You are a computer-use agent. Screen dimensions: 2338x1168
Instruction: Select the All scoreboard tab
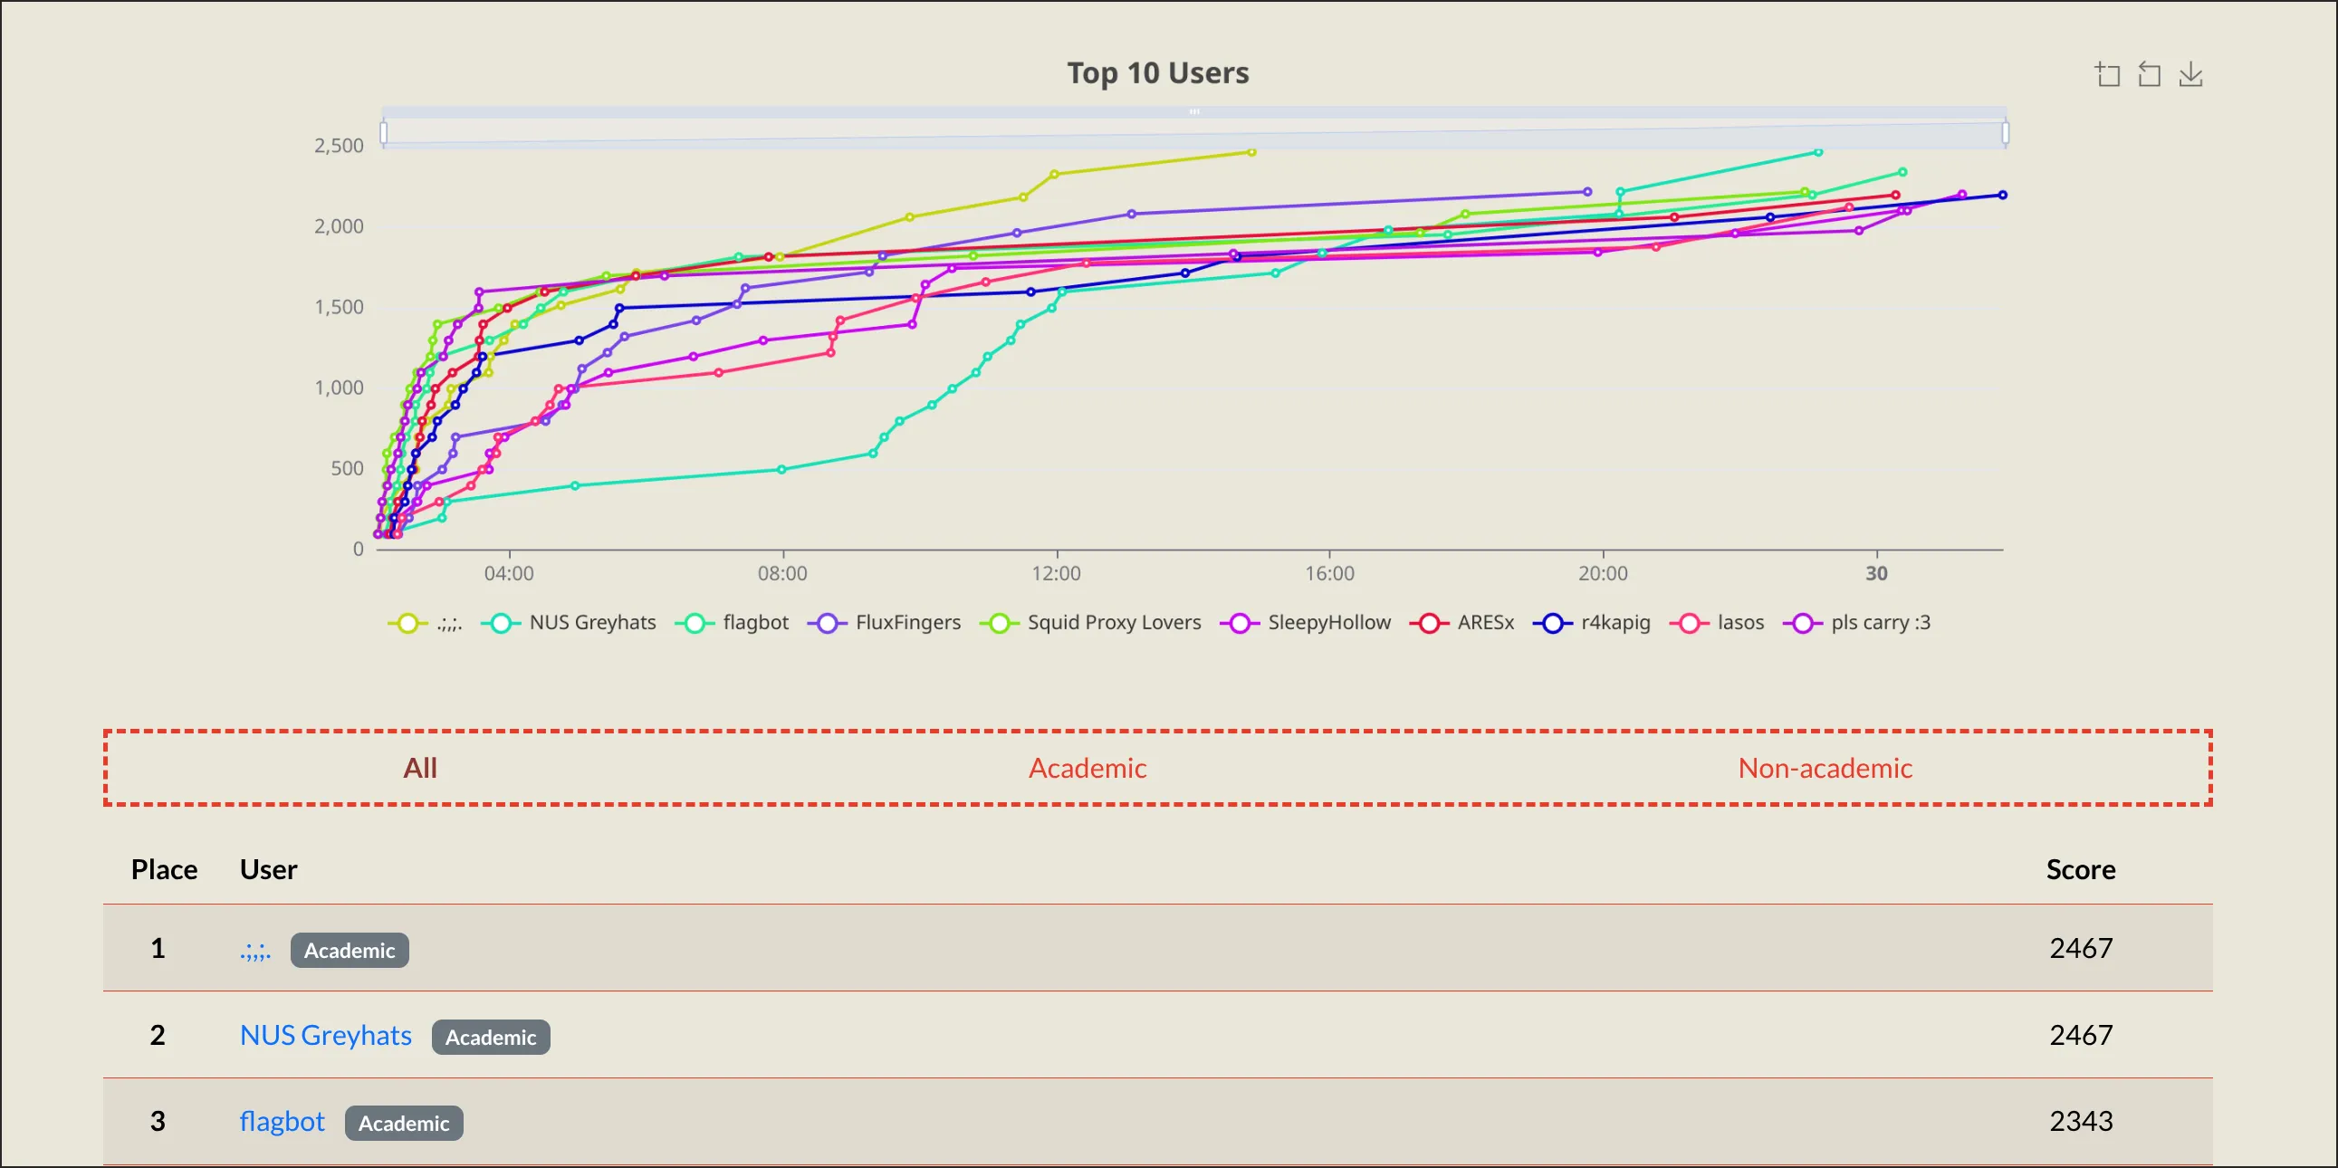coord(420,768)
